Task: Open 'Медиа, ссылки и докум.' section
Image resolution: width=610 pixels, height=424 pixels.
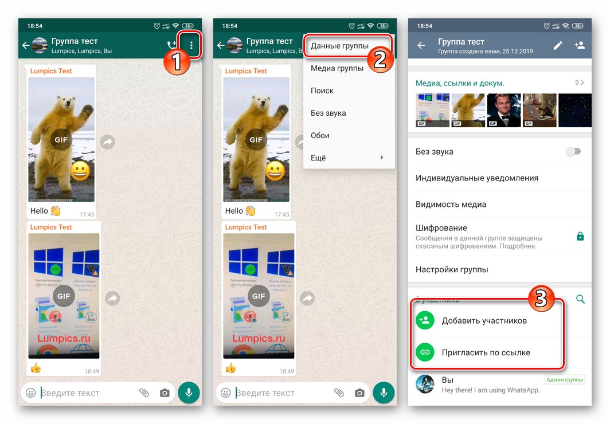Action: [459, 83]
